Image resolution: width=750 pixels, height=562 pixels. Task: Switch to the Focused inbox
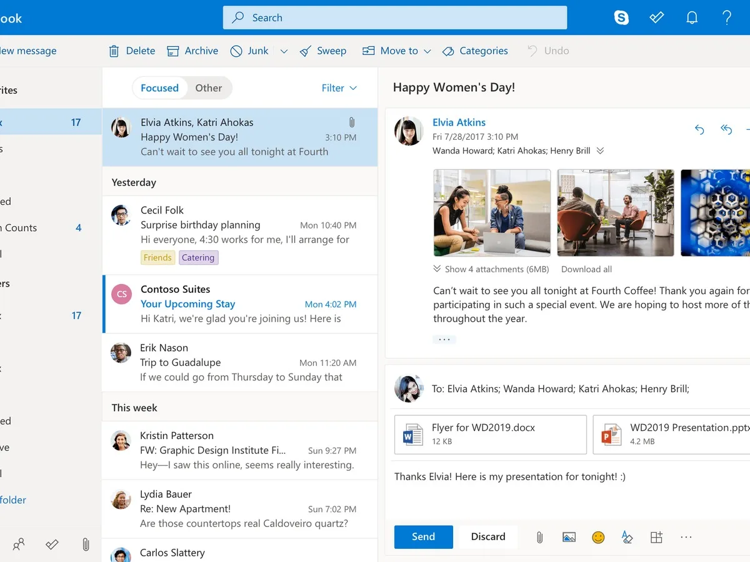(x=159, y=88)
